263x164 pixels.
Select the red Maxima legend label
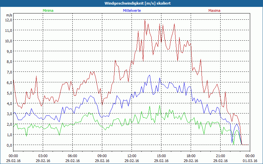pyautogui.click(x=214, y=10)
